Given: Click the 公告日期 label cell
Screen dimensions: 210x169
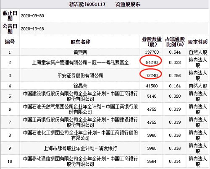Looking at the screenshot, I should [x=10, y=29].
